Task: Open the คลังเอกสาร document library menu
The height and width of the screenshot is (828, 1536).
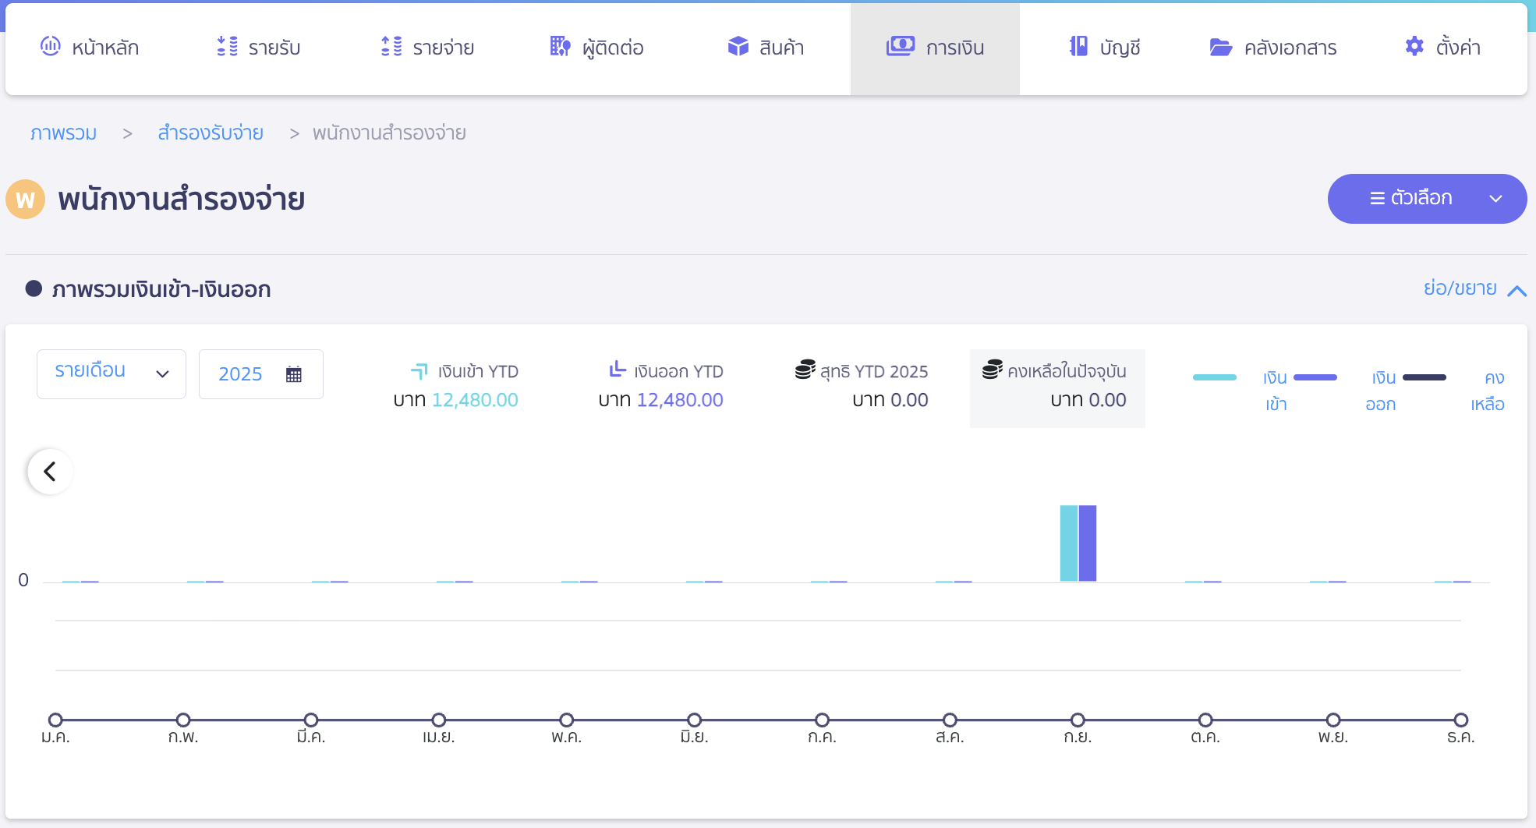Action: click(x=1272, y=48)
